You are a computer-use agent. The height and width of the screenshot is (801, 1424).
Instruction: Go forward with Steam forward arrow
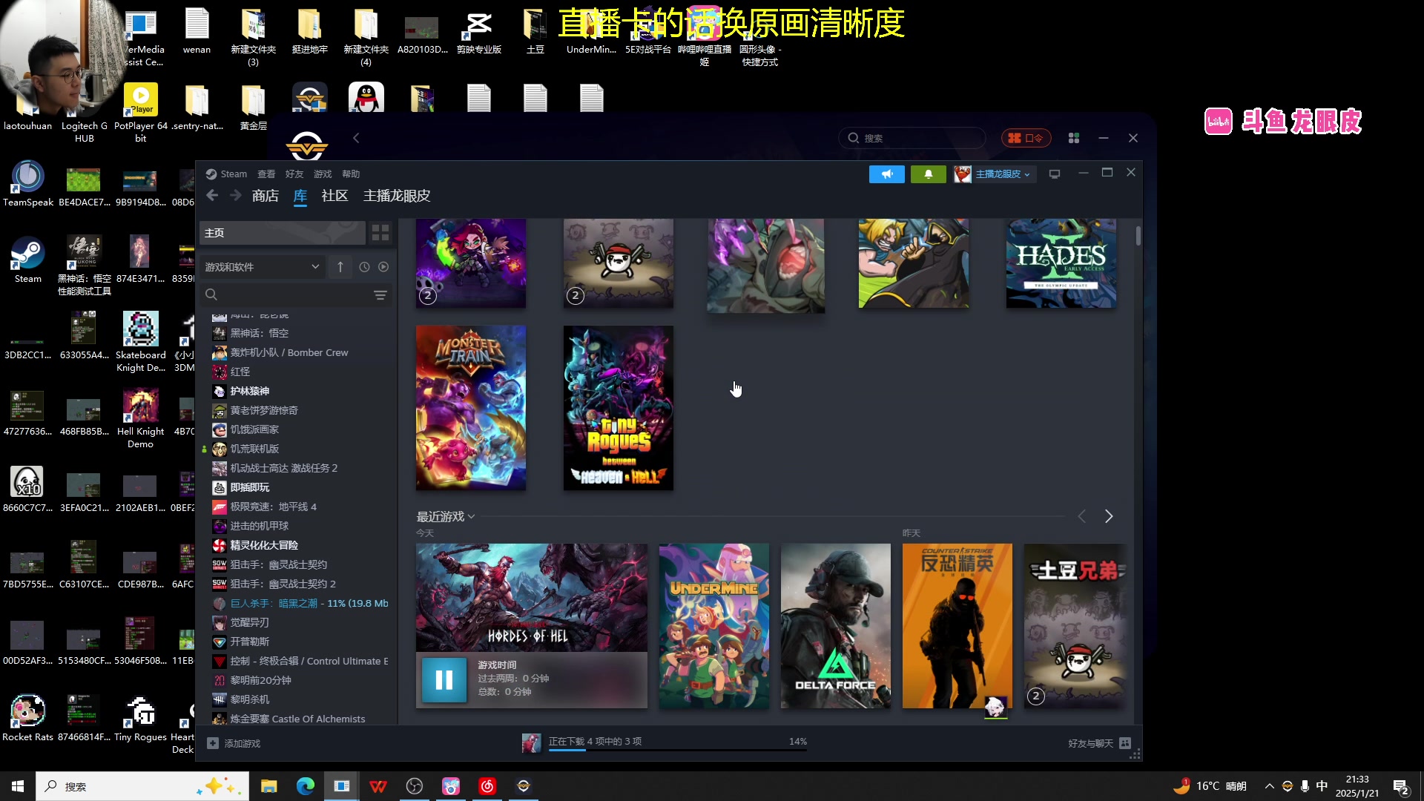coord(235,195)
